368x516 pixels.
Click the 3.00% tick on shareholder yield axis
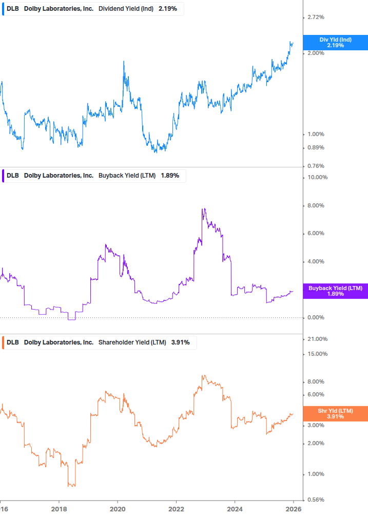click(x=316, y=426)
